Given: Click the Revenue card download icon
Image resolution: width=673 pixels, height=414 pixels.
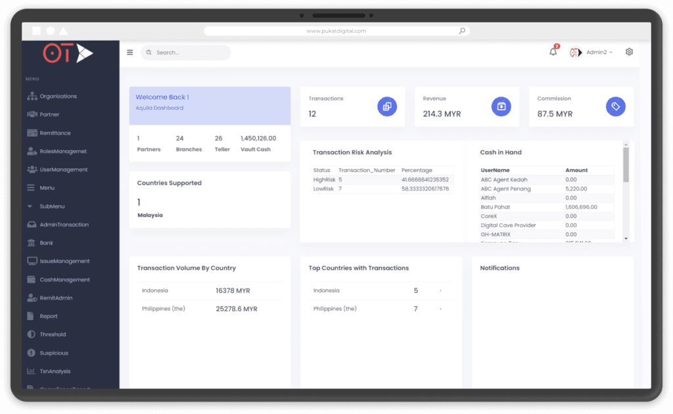Looking at the screenshot, I should click(x=501, y=106).
